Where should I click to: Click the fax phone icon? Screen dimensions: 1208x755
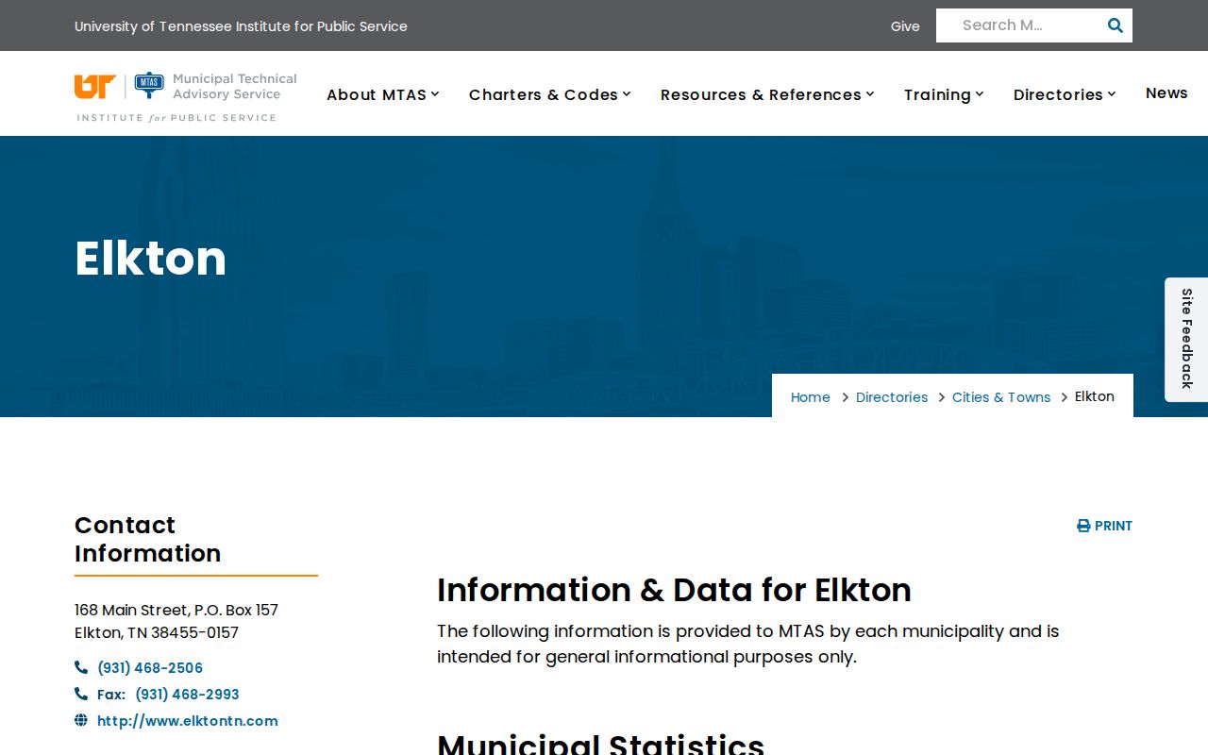(81, 694)
